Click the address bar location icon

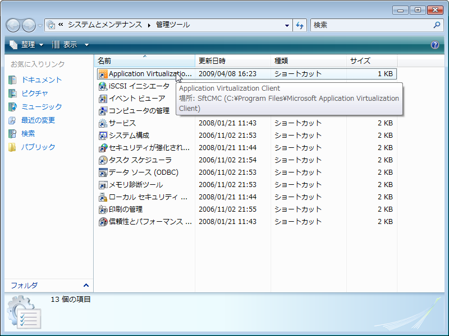[x=51, y=25]
